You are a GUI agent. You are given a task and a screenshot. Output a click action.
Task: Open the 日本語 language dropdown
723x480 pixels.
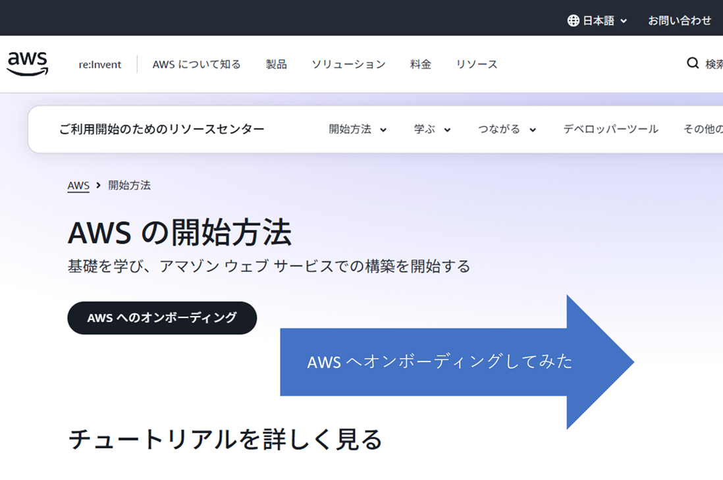pos(598,20)
